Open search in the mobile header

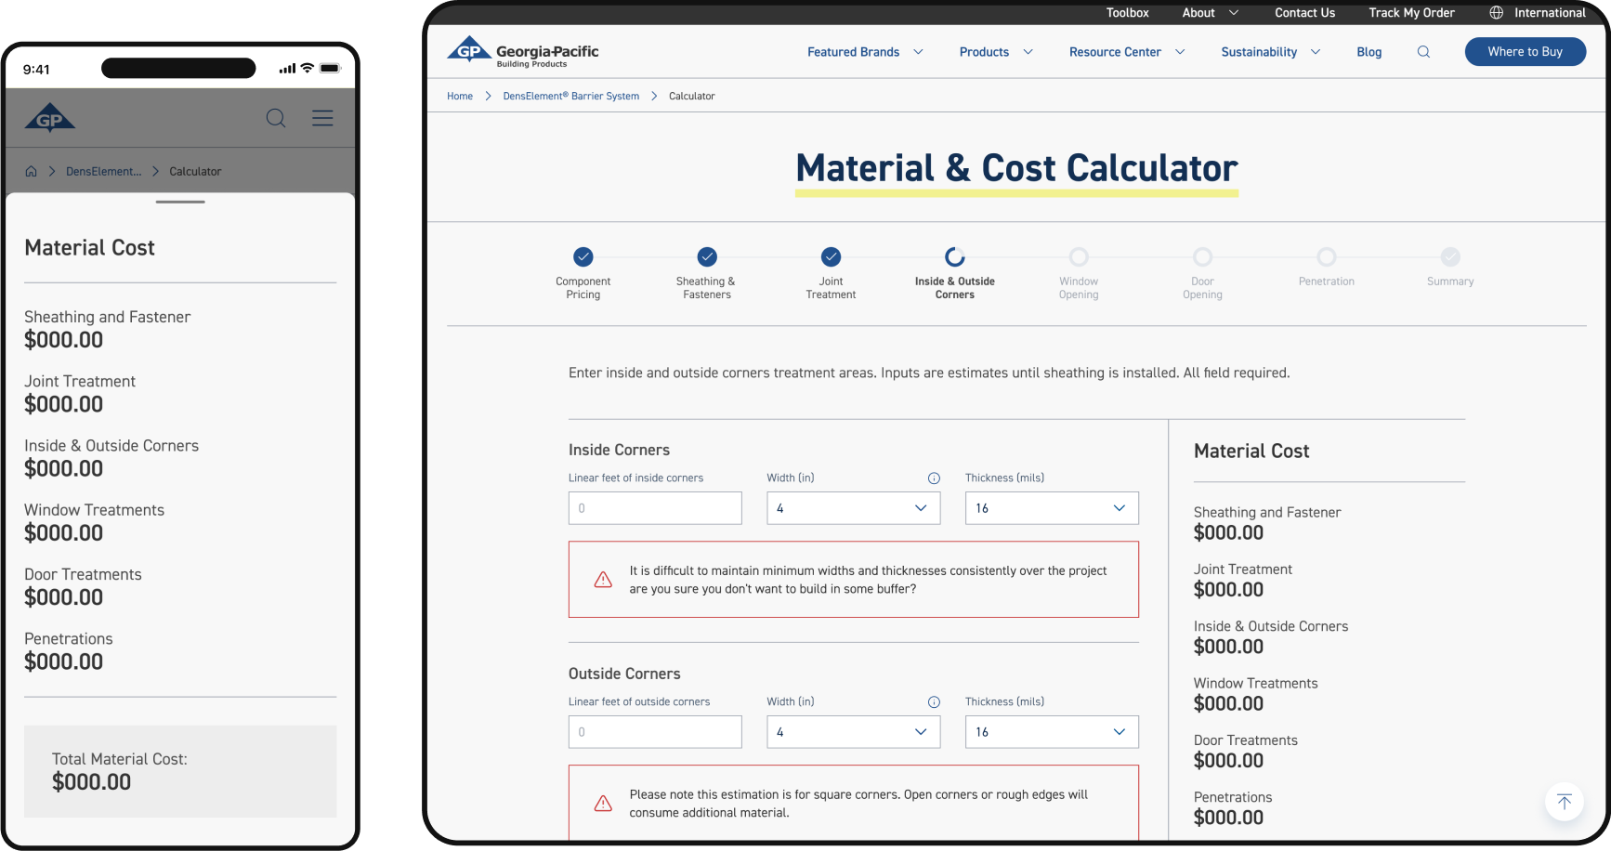point(276,118)
